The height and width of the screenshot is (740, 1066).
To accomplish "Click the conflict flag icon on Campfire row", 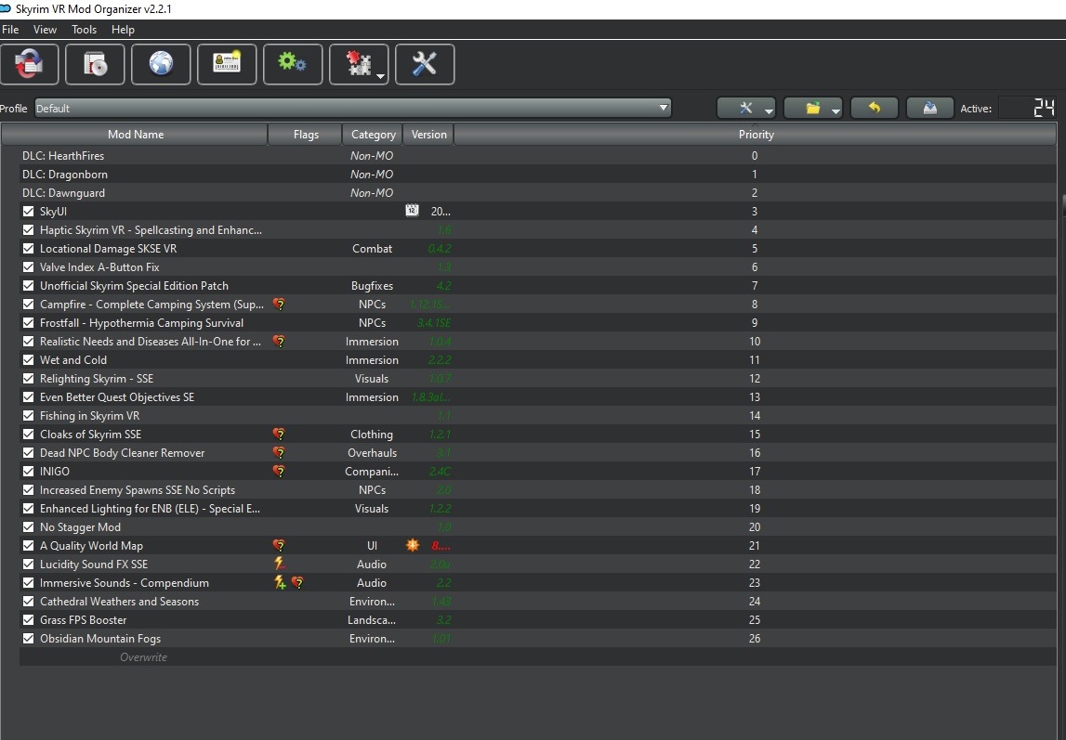I will (279, 305).
